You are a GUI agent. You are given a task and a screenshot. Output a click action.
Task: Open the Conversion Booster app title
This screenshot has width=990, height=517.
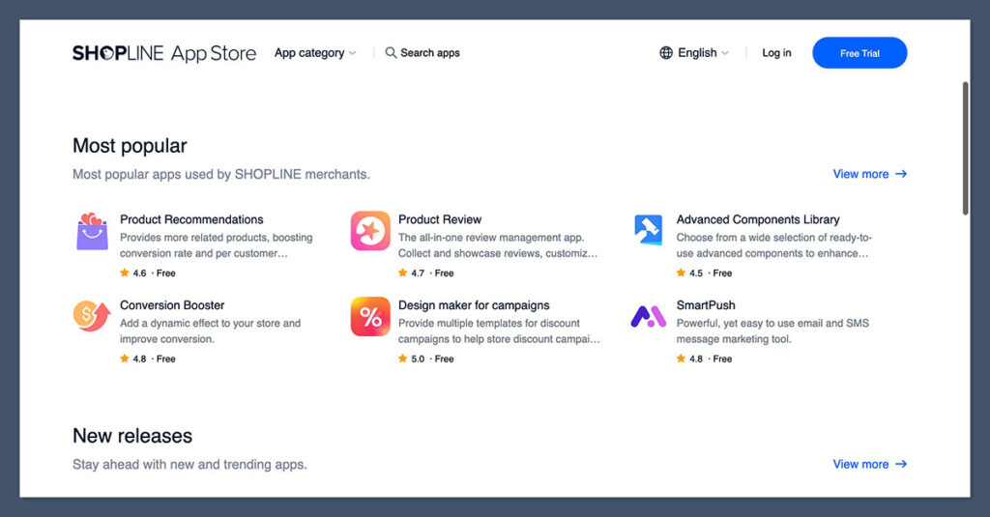tap(172, 305)
